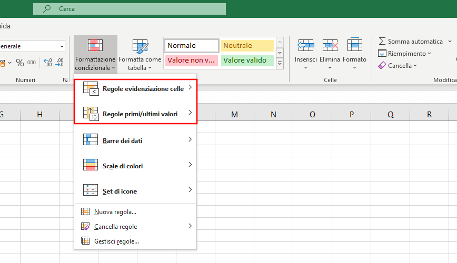Click the Formatta come tabella icon
This screenshot has width=457, height=263.
[x=140, y=46]
